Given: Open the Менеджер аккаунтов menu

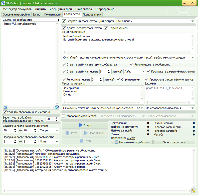Looking at the screenshot, I should [17, 9].
